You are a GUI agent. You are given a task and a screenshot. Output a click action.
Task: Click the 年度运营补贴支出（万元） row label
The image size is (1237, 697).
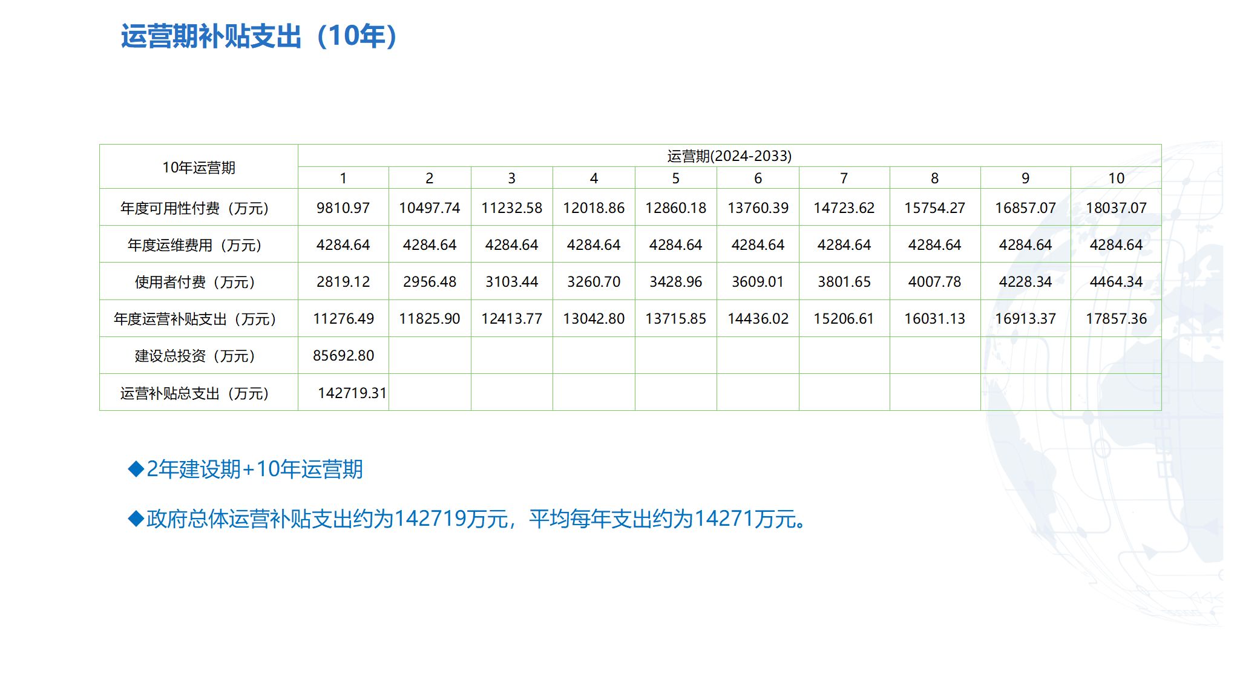194,319
